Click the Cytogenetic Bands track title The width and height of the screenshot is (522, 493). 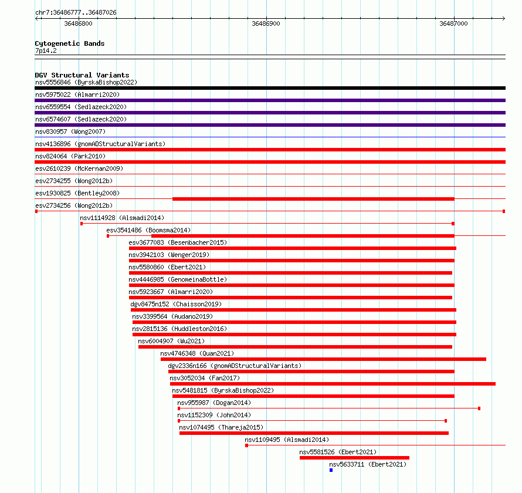70,43
